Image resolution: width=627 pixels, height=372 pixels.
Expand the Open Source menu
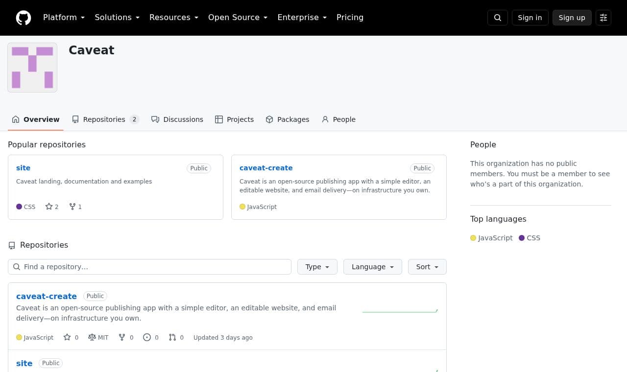238,18
